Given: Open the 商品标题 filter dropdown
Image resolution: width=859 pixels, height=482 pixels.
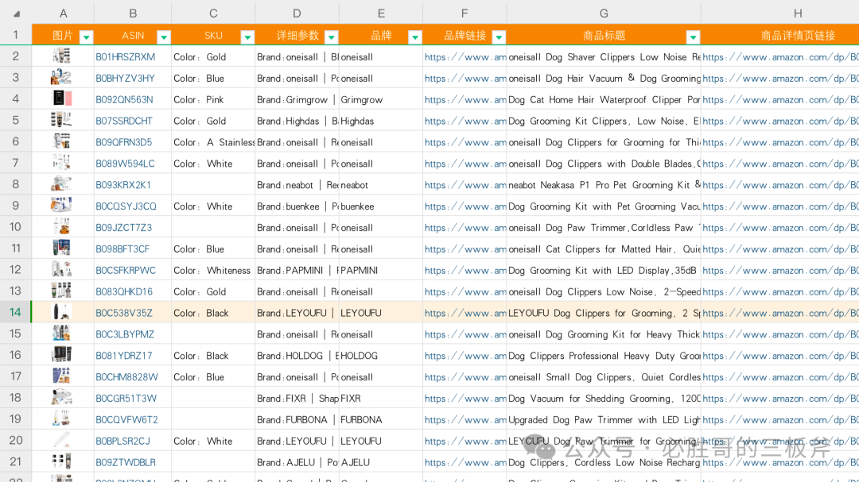Looking at the screenshot, I should (x=693, y=37).
